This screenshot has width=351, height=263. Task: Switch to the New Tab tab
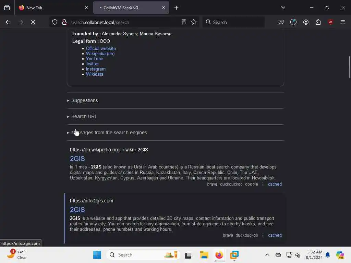coord(54,8)
